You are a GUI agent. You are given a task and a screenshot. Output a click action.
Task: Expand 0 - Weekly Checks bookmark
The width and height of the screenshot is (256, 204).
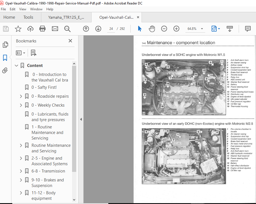pyautogui.click(x=21, y=105)
